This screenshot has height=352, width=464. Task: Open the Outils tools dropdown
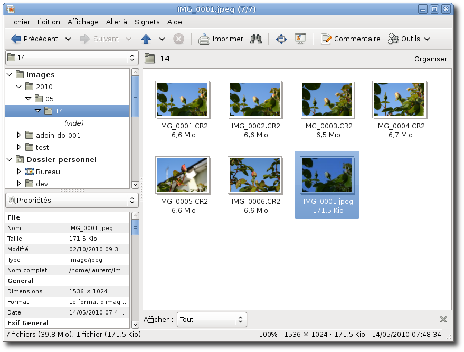coord(409,39)
